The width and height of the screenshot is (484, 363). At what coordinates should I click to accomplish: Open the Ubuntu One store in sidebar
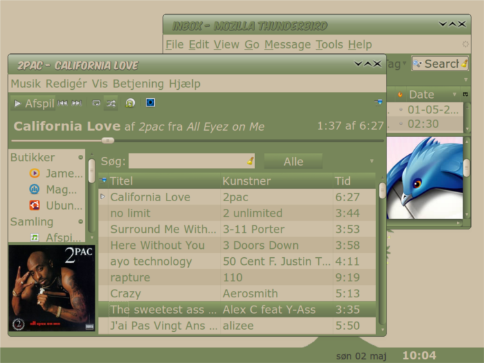click(x=56, y=205)
